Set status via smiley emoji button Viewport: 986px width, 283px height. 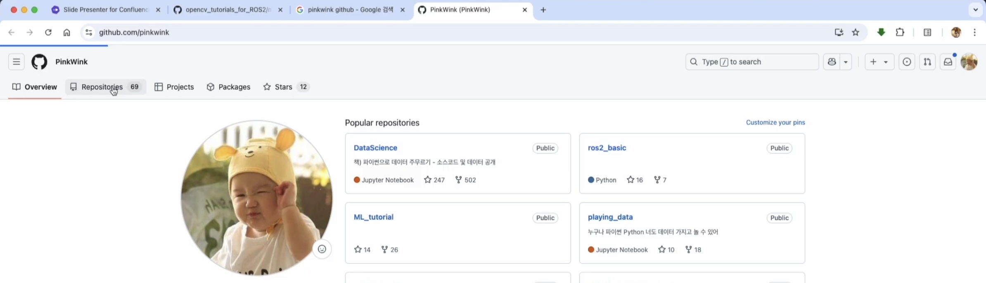click(x=322, y=249)
